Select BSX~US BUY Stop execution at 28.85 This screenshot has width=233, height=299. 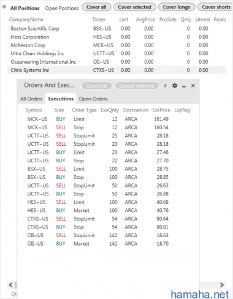pos(109,177)
